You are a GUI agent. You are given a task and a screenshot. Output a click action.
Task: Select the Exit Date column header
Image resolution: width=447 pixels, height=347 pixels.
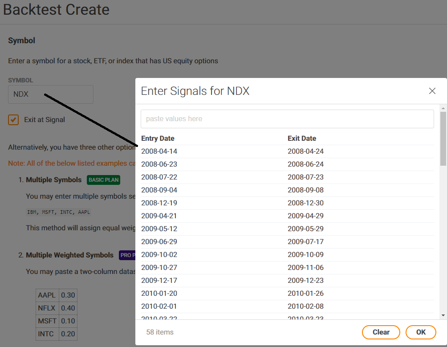coord(301,138)
